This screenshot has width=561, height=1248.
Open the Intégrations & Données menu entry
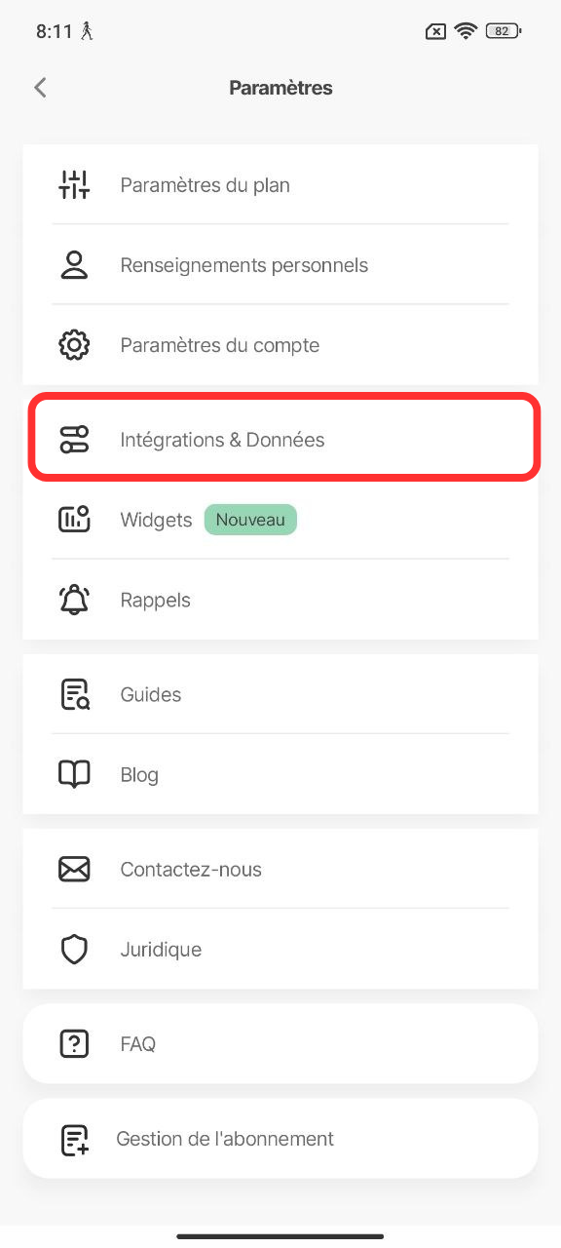pyautogui.click(x=280, y=439)
